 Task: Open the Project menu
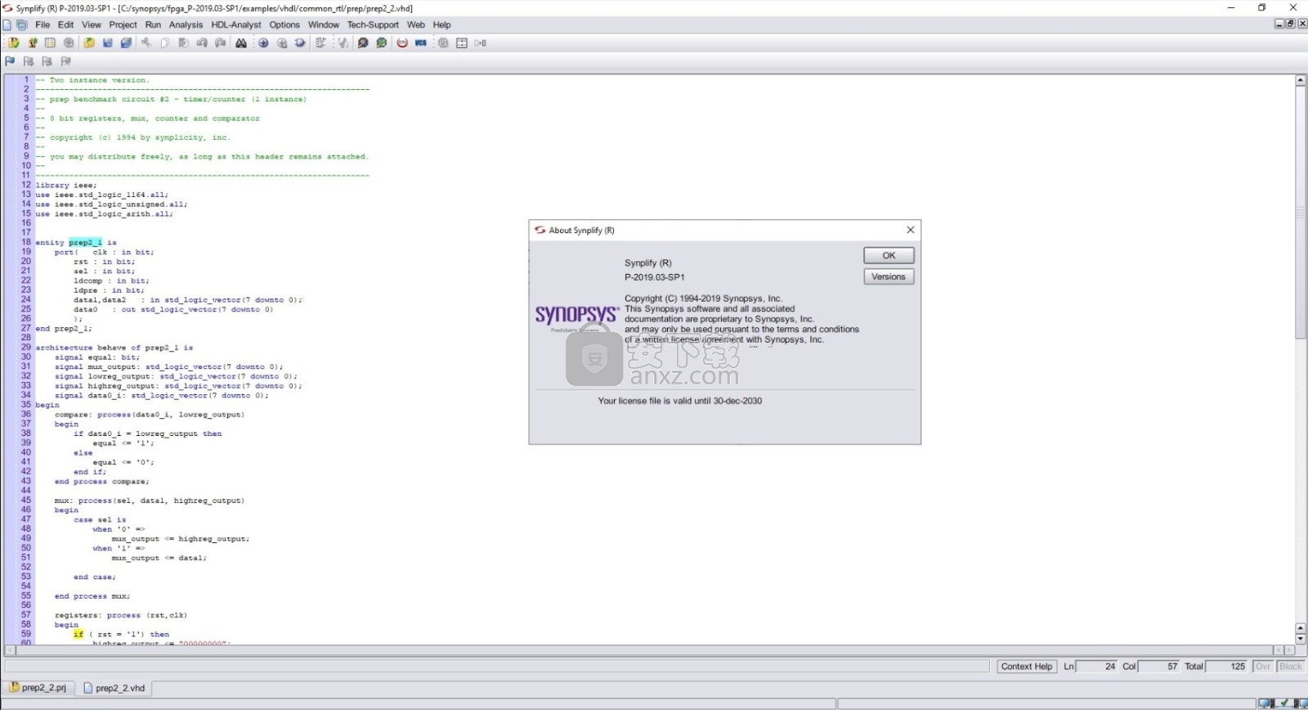tap(123, 25)
